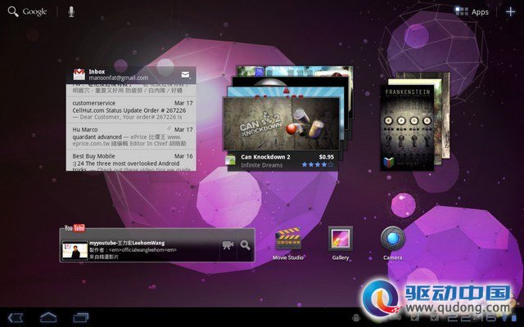The height and width of the screenshot is (327, 524).
Task: Launch the Gallery app
Action: pos(341,244)
